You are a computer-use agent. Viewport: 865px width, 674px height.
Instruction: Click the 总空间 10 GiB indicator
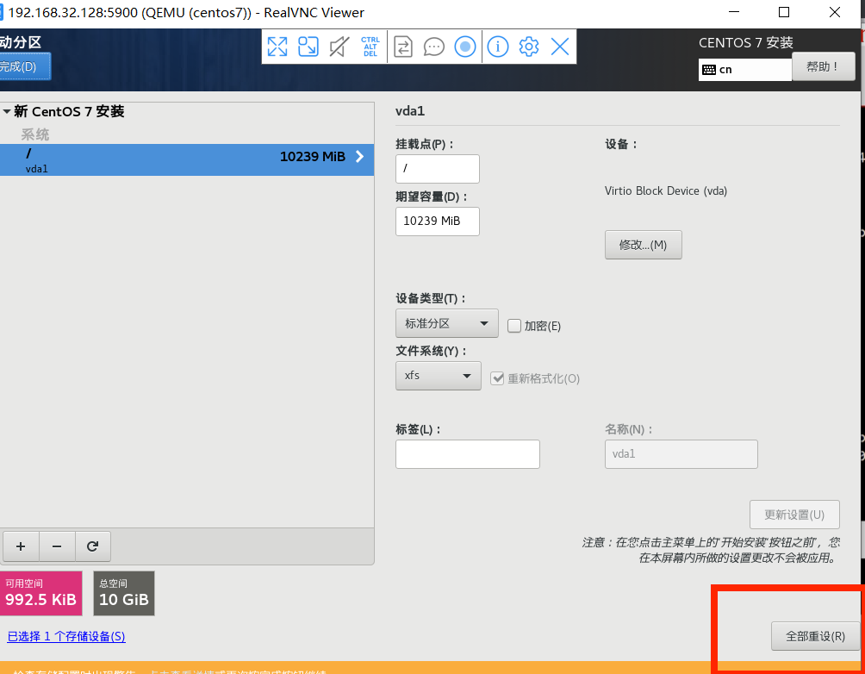click(x=124, y=593)
